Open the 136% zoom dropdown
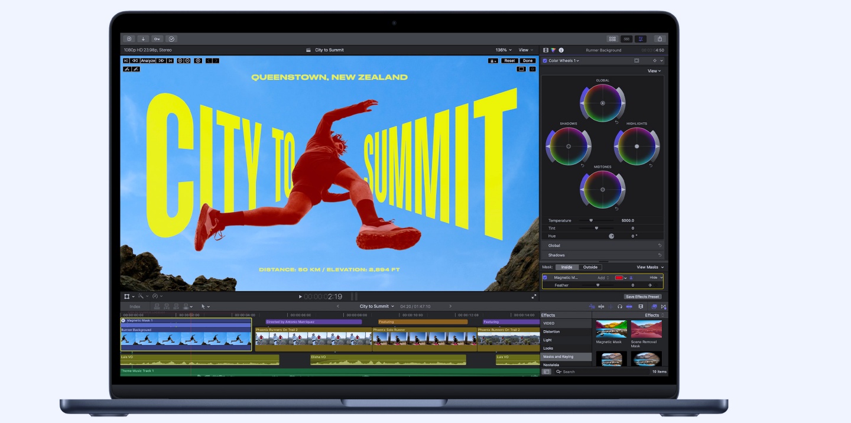 coord(504,50)
